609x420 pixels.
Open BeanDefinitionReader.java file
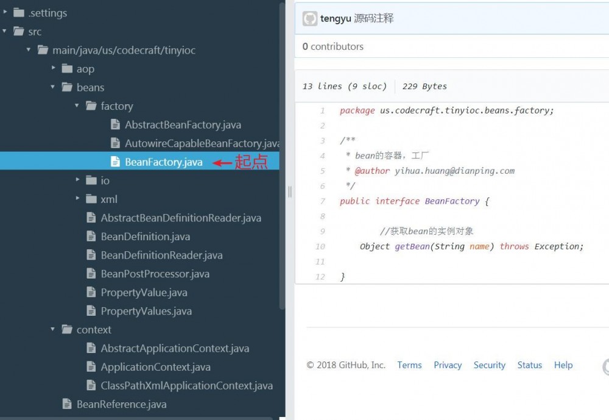(x=161, y=255)
